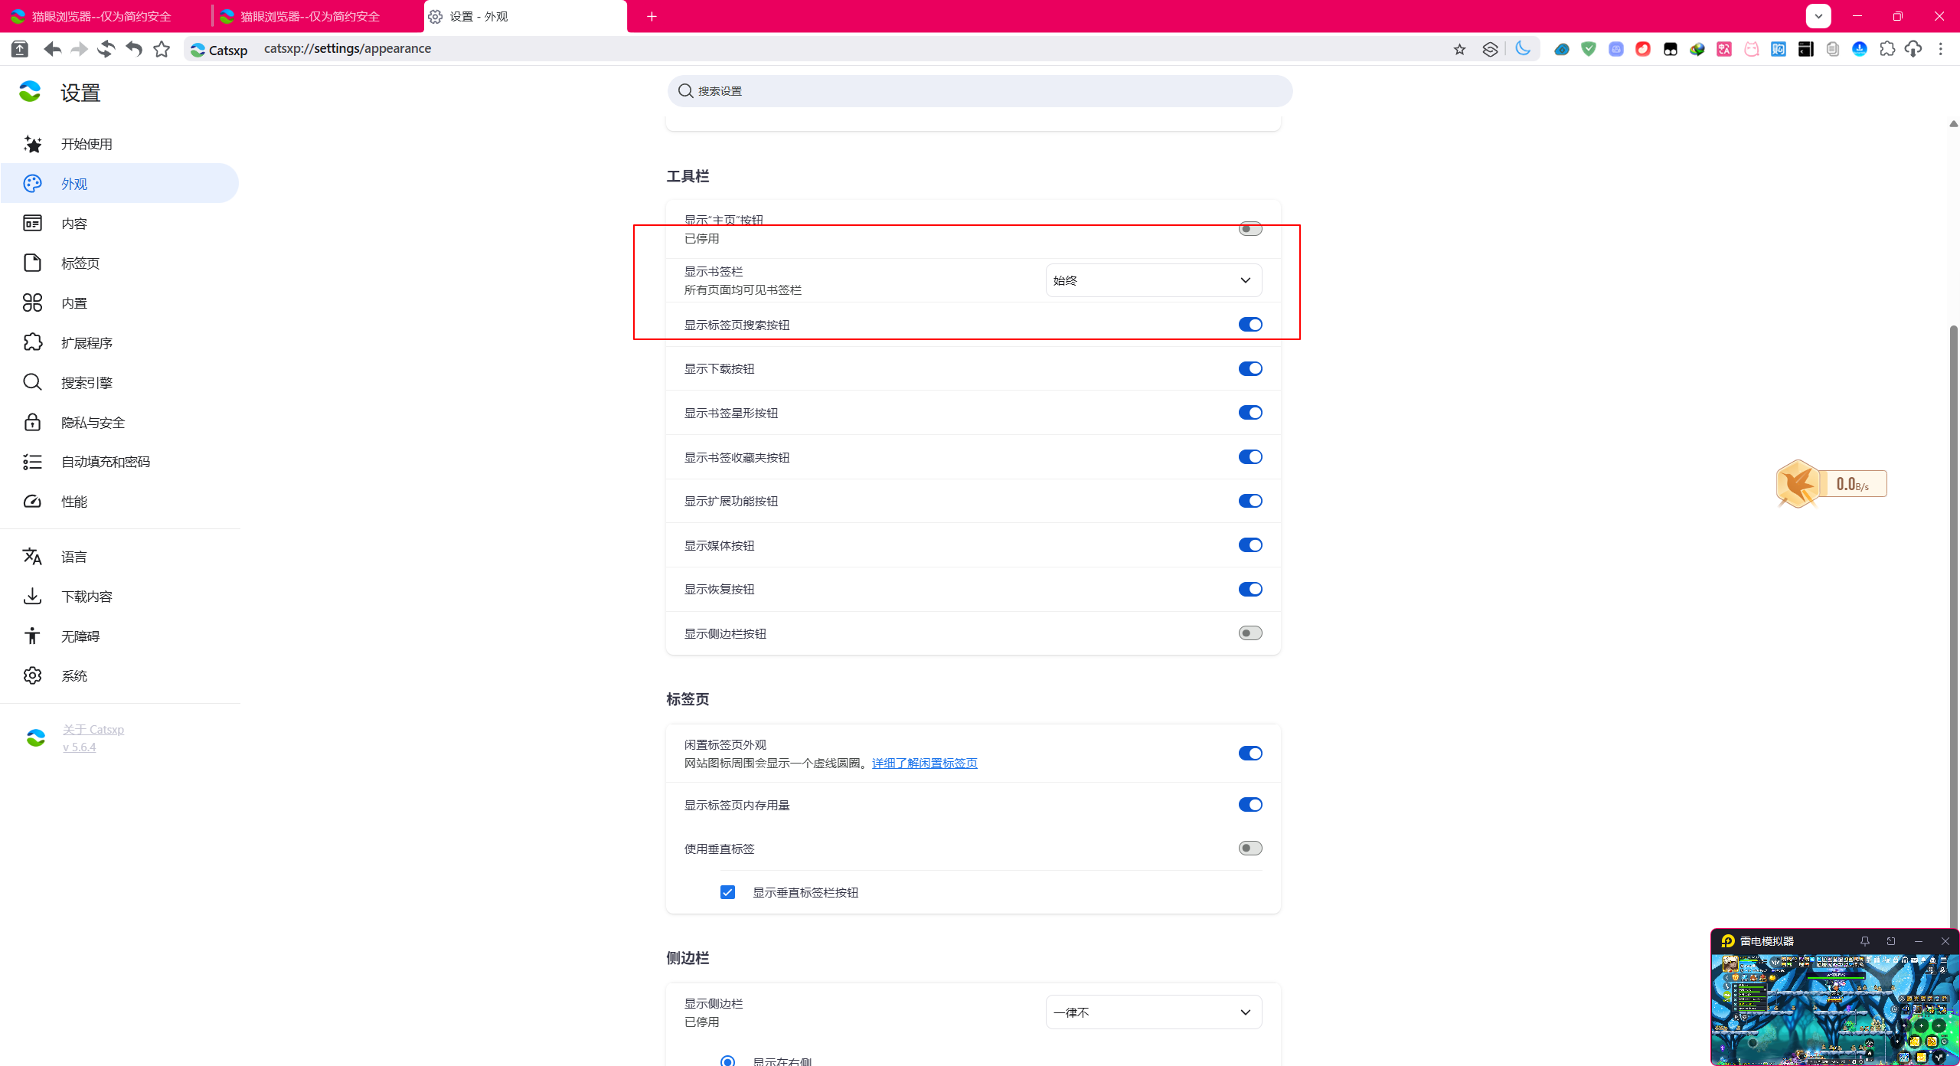Click the Catsxp site chip in address bar
Viewport: 1960px width, 1066px height.
point(219,50)
